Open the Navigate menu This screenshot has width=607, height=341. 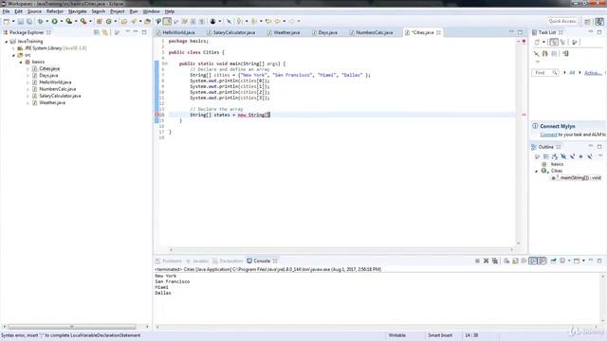(x=78, y=11)
